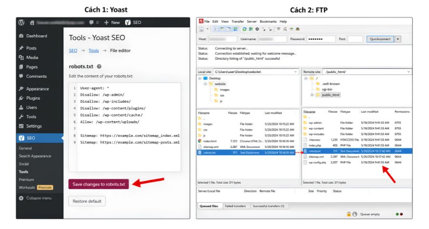Click Save changes to robots.txt button

coord(99,184)
